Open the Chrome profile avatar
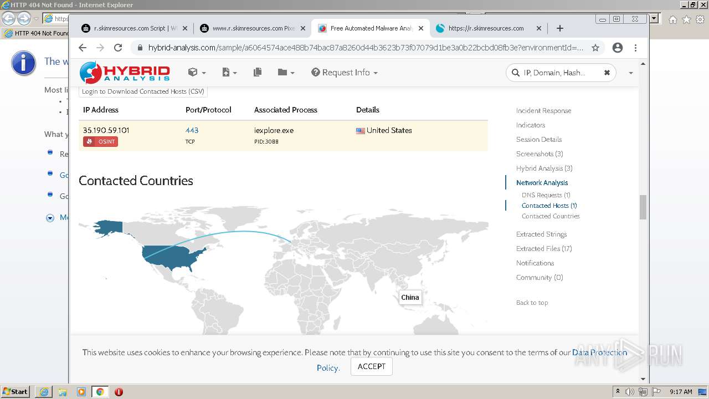Viewport: 709px width, 399px height. coord(618,48)
